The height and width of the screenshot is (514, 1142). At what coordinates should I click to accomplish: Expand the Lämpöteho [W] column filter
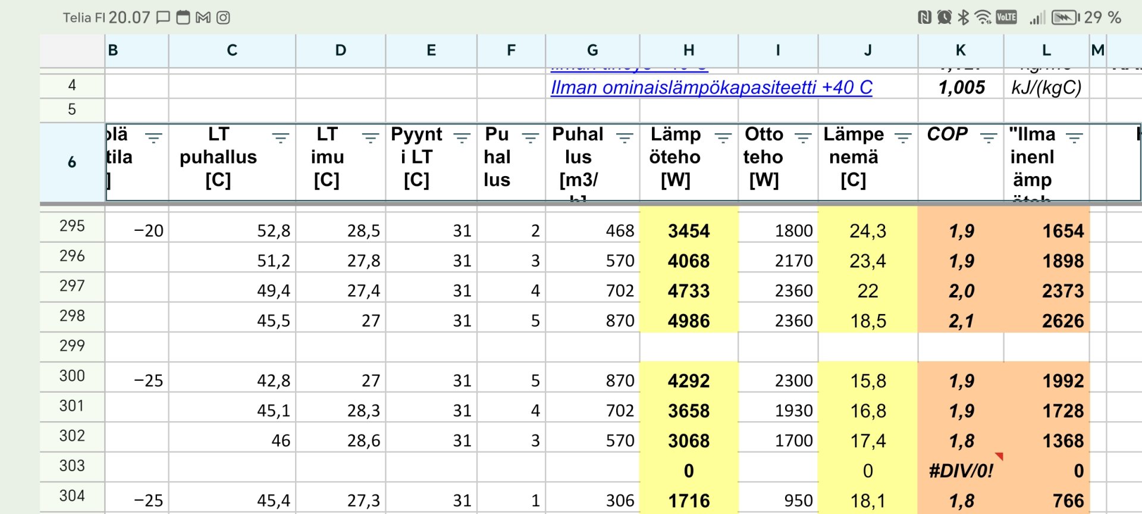[723, 138]
